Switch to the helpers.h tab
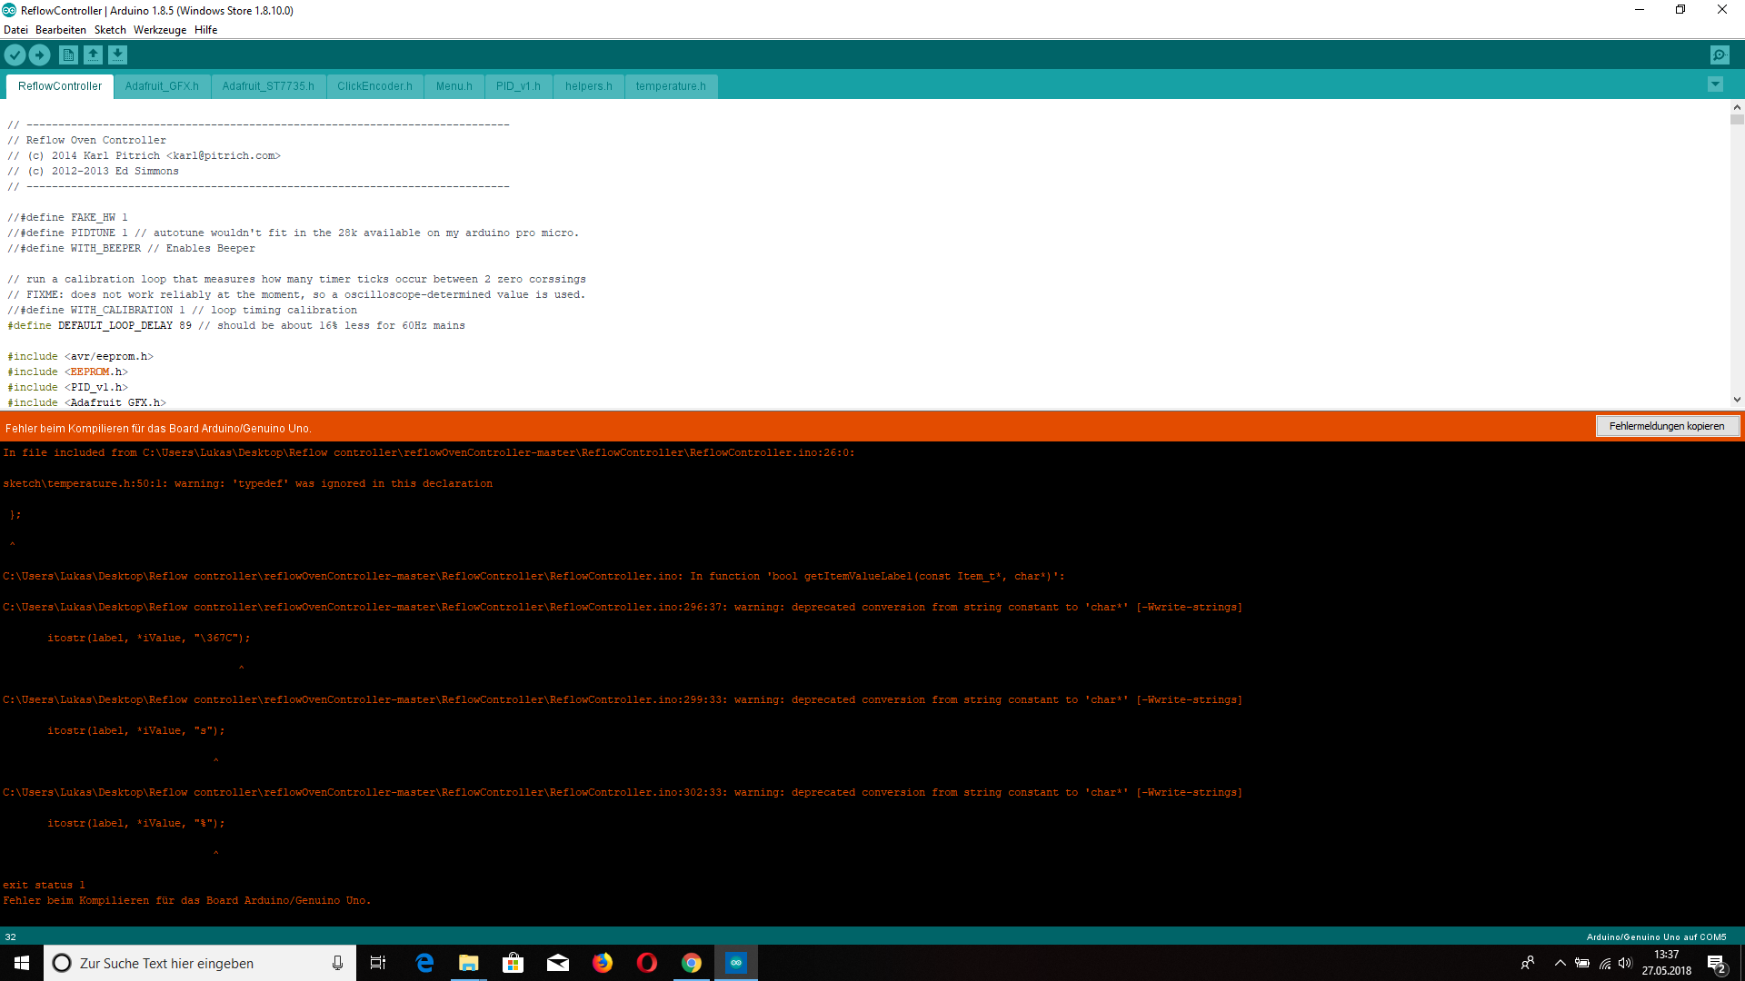 [588, 86]
